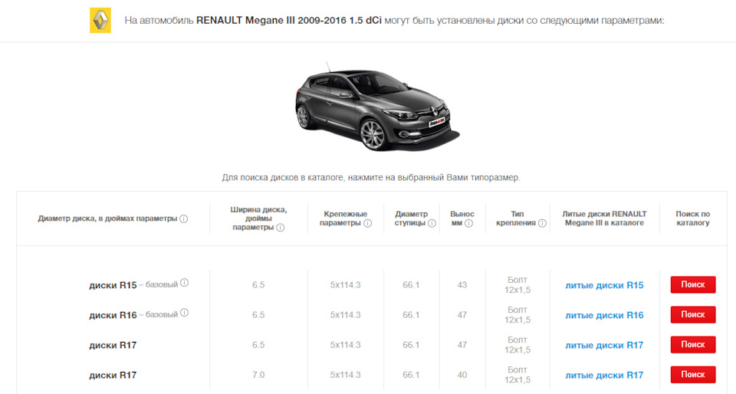Click 'Болт 12x1,5' fastener in R15 row

(x=517, y=284)
